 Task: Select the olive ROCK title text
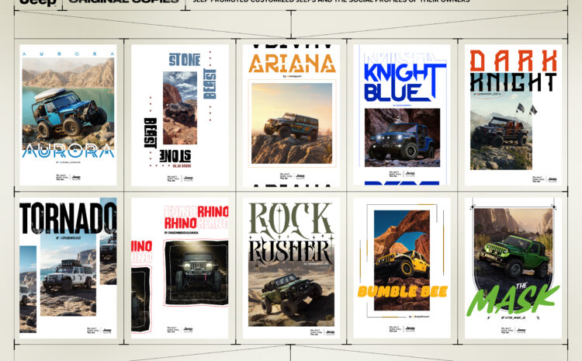pyautogui.click(x=291, y=219)
